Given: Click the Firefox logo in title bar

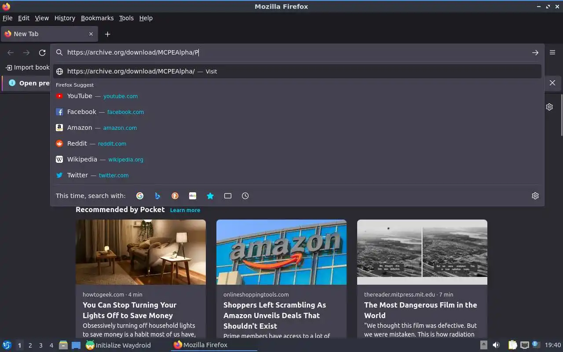Looking at the screenshot, I should [6, 6].
